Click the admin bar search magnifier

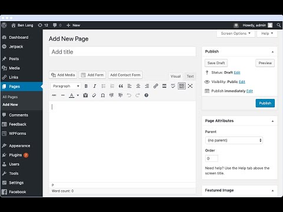pos(279,25)
